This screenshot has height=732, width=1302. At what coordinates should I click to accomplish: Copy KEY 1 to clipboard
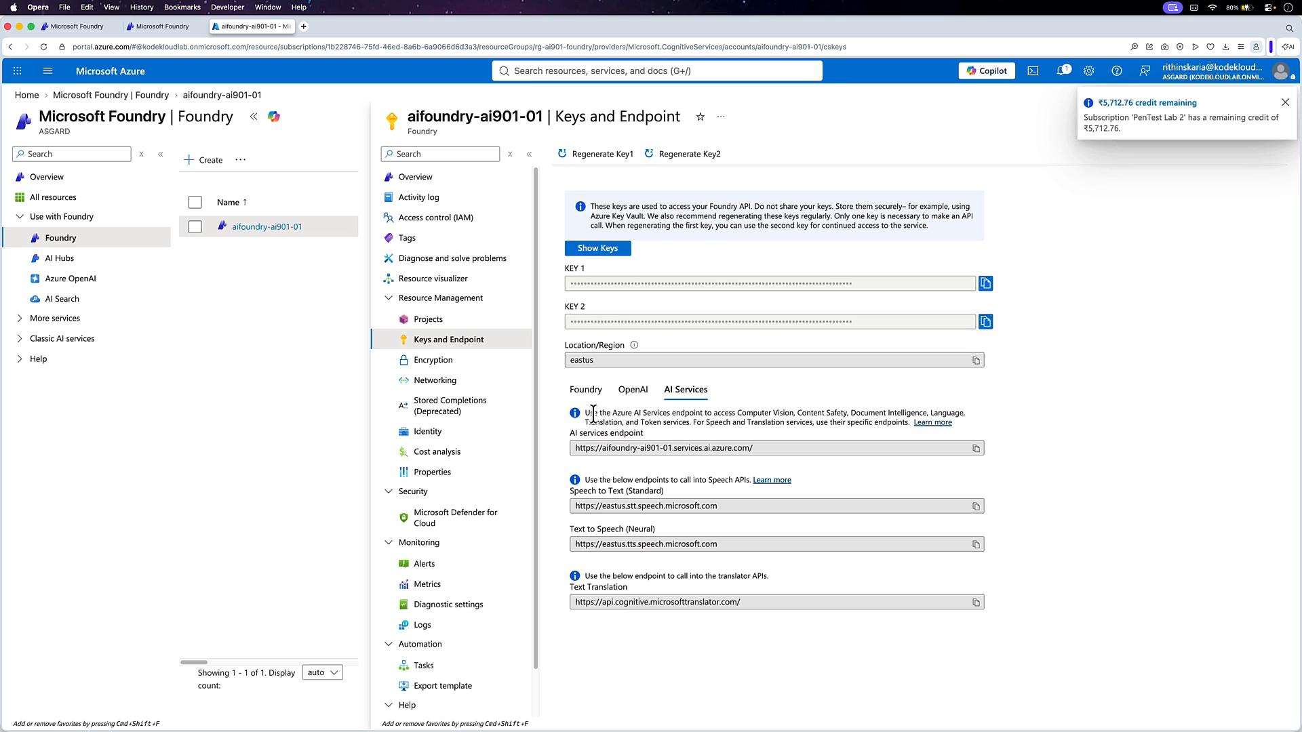pyautogui.click(x=985, y=283)
